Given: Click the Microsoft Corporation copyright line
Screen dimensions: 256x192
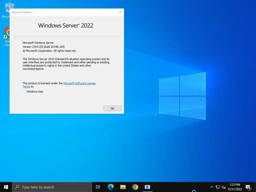Looking at the screenshot, I should tap(49, 51).
